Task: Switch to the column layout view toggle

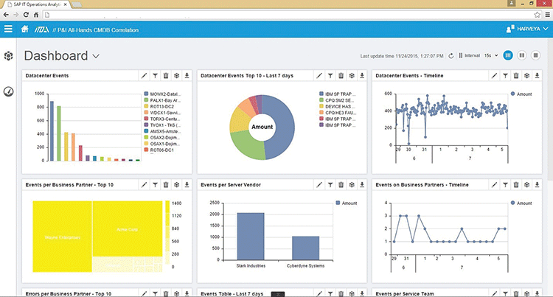Action: tap(508, 55)
